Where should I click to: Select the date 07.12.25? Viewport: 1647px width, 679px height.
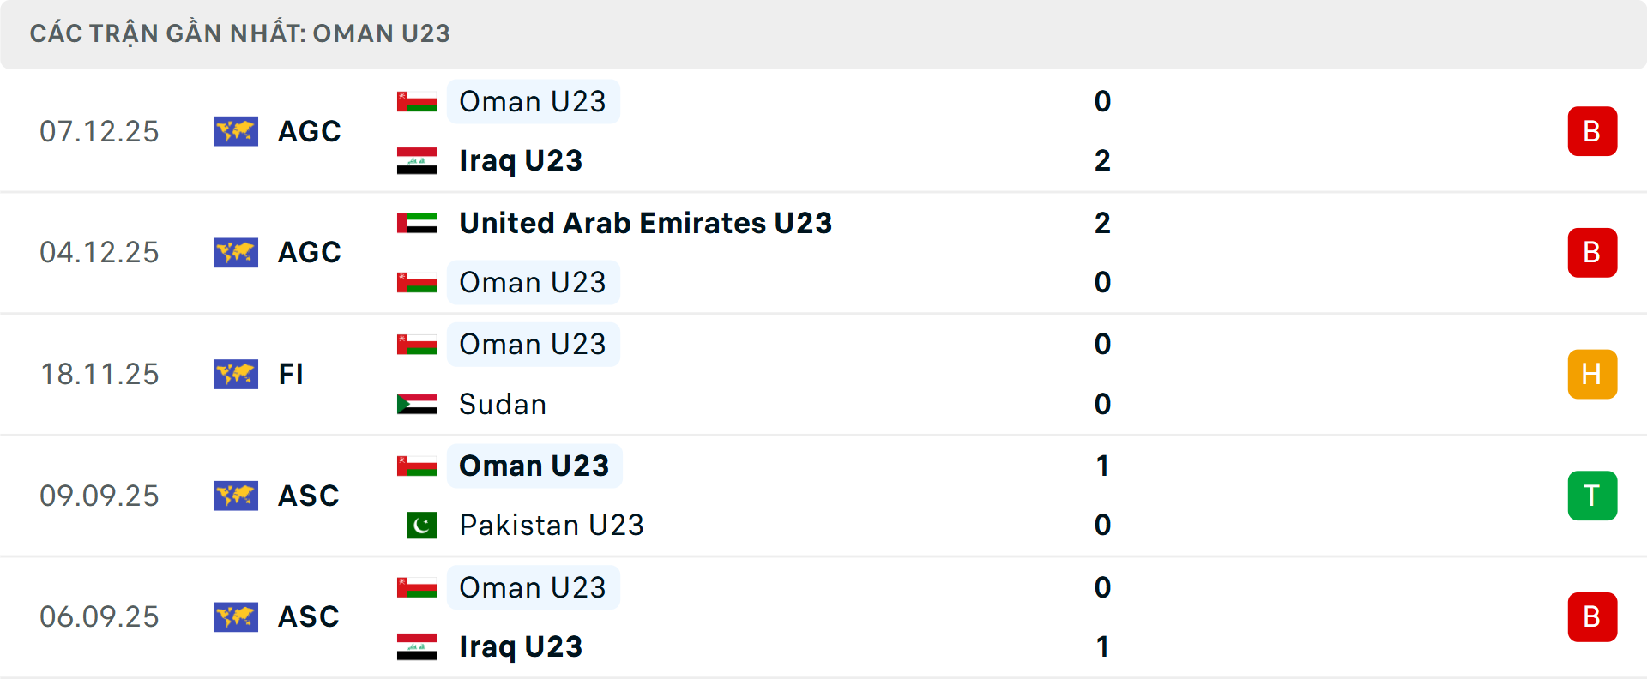coord(100,131)
